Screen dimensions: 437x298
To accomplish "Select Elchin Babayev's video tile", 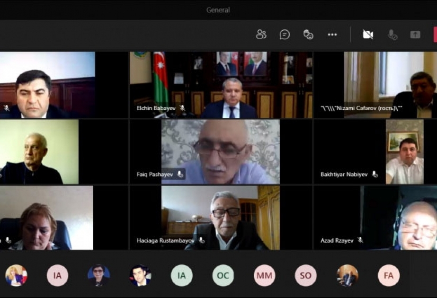I will click(x=221, y=85).
